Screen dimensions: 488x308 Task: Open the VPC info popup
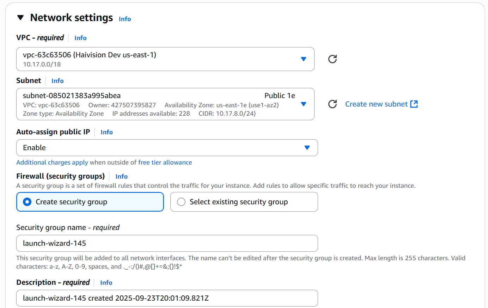coord(80,38)
